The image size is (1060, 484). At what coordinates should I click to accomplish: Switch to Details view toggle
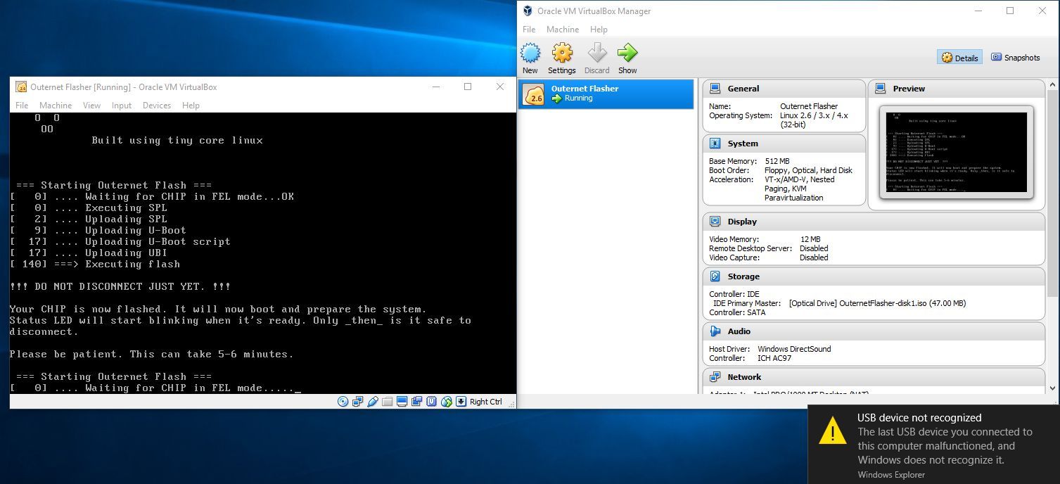(x=960, y=58)
